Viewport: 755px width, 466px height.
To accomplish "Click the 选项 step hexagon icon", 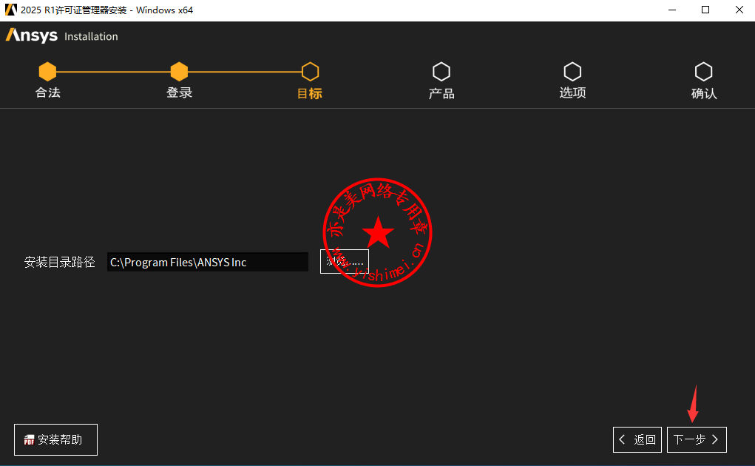I will pyautogui.click(x=572, y=72).
